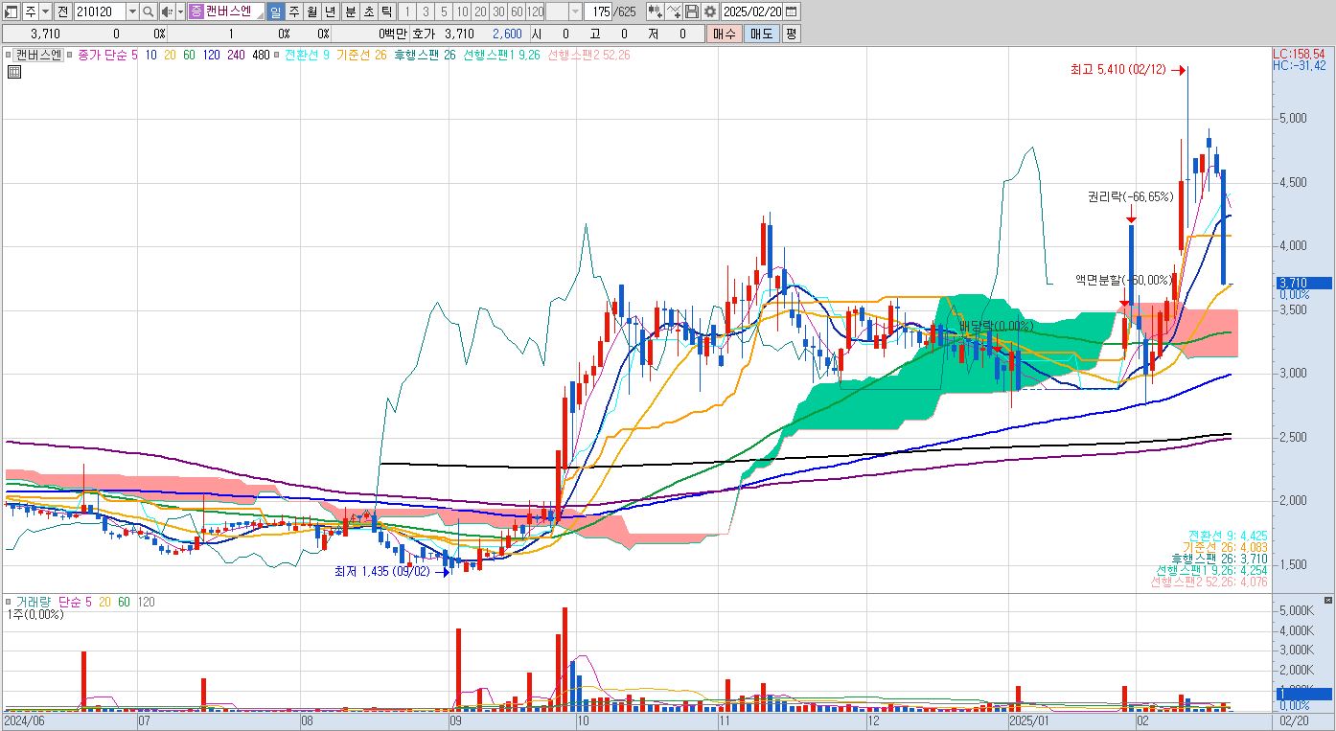This screenshot has height=731, width=1336.
Task: Click the small square marker before the 캔버스엔 legend
Action: coord(8,55)
